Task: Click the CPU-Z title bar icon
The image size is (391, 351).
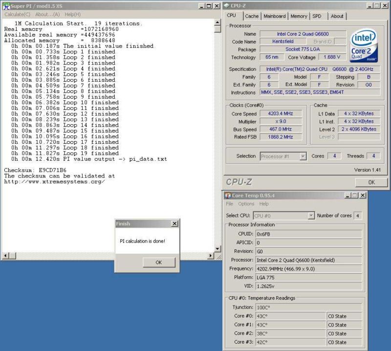Action: coord(226,5)
